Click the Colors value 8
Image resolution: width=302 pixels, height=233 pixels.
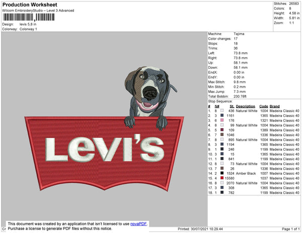[x=290, y=9]
